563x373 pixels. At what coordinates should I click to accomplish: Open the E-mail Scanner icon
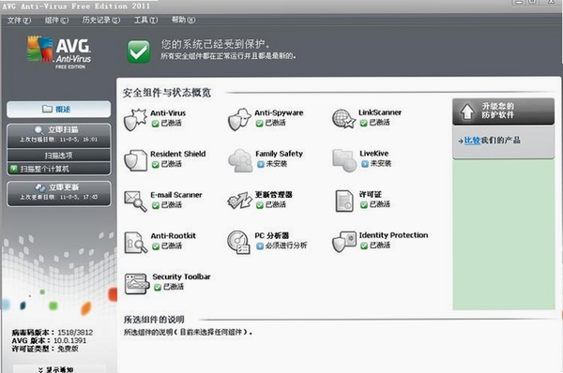pos(135,201)
